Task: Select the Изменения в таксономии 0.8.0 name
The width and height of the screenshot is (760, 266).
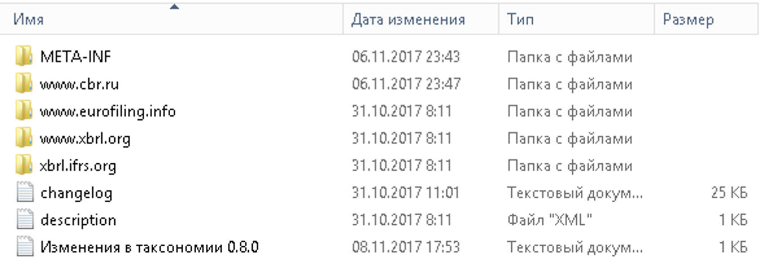Action: pyautogui.click(x=149, y=247)
